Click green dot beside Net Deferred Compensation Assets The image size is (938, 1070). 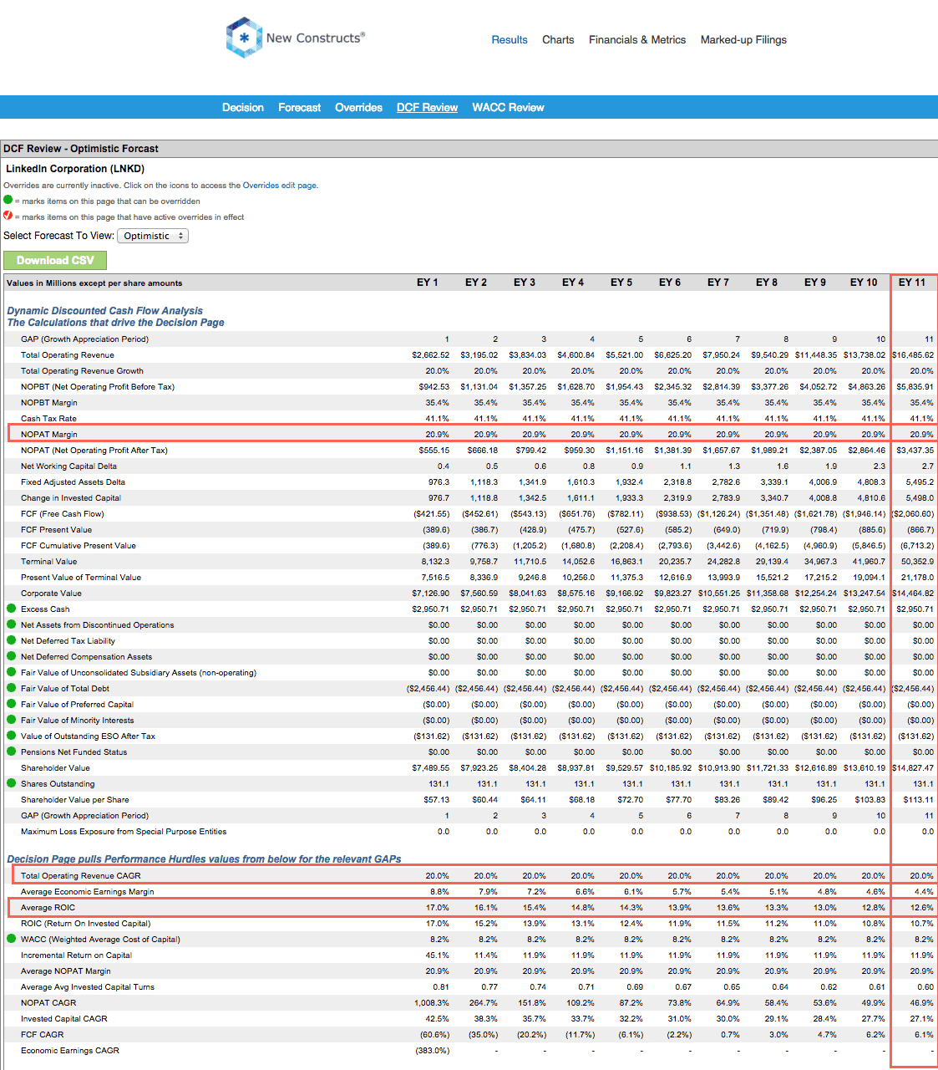pyautogui.click(x=12, y=656)
